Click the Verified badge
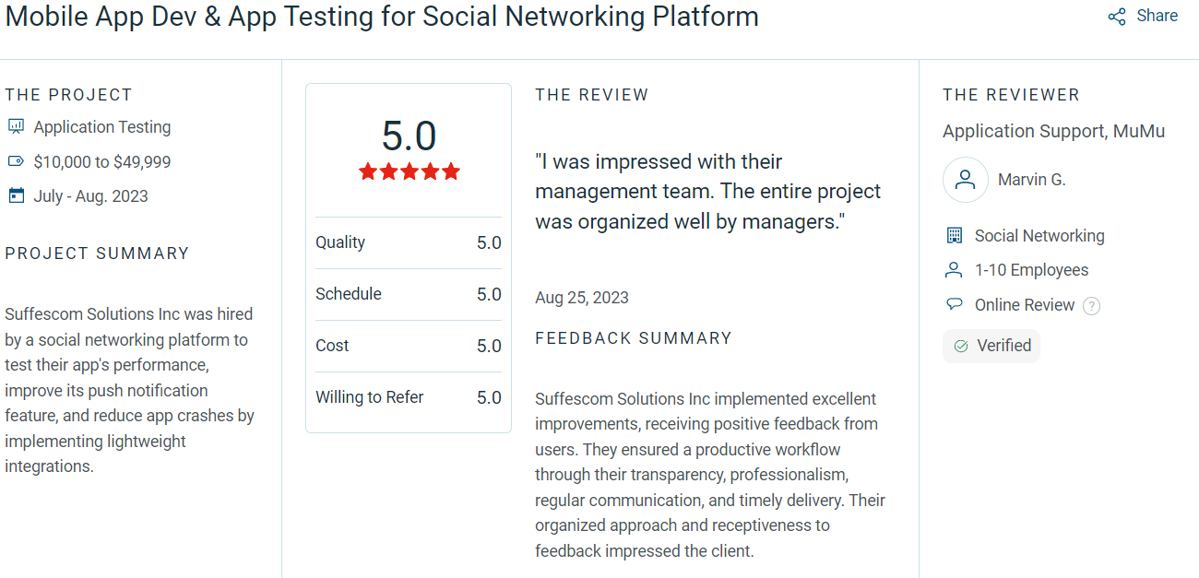 pos(991,346)
